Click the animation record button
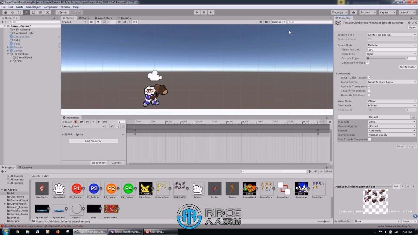The width and height of the screenshot is (418, 235). (75, 122)
